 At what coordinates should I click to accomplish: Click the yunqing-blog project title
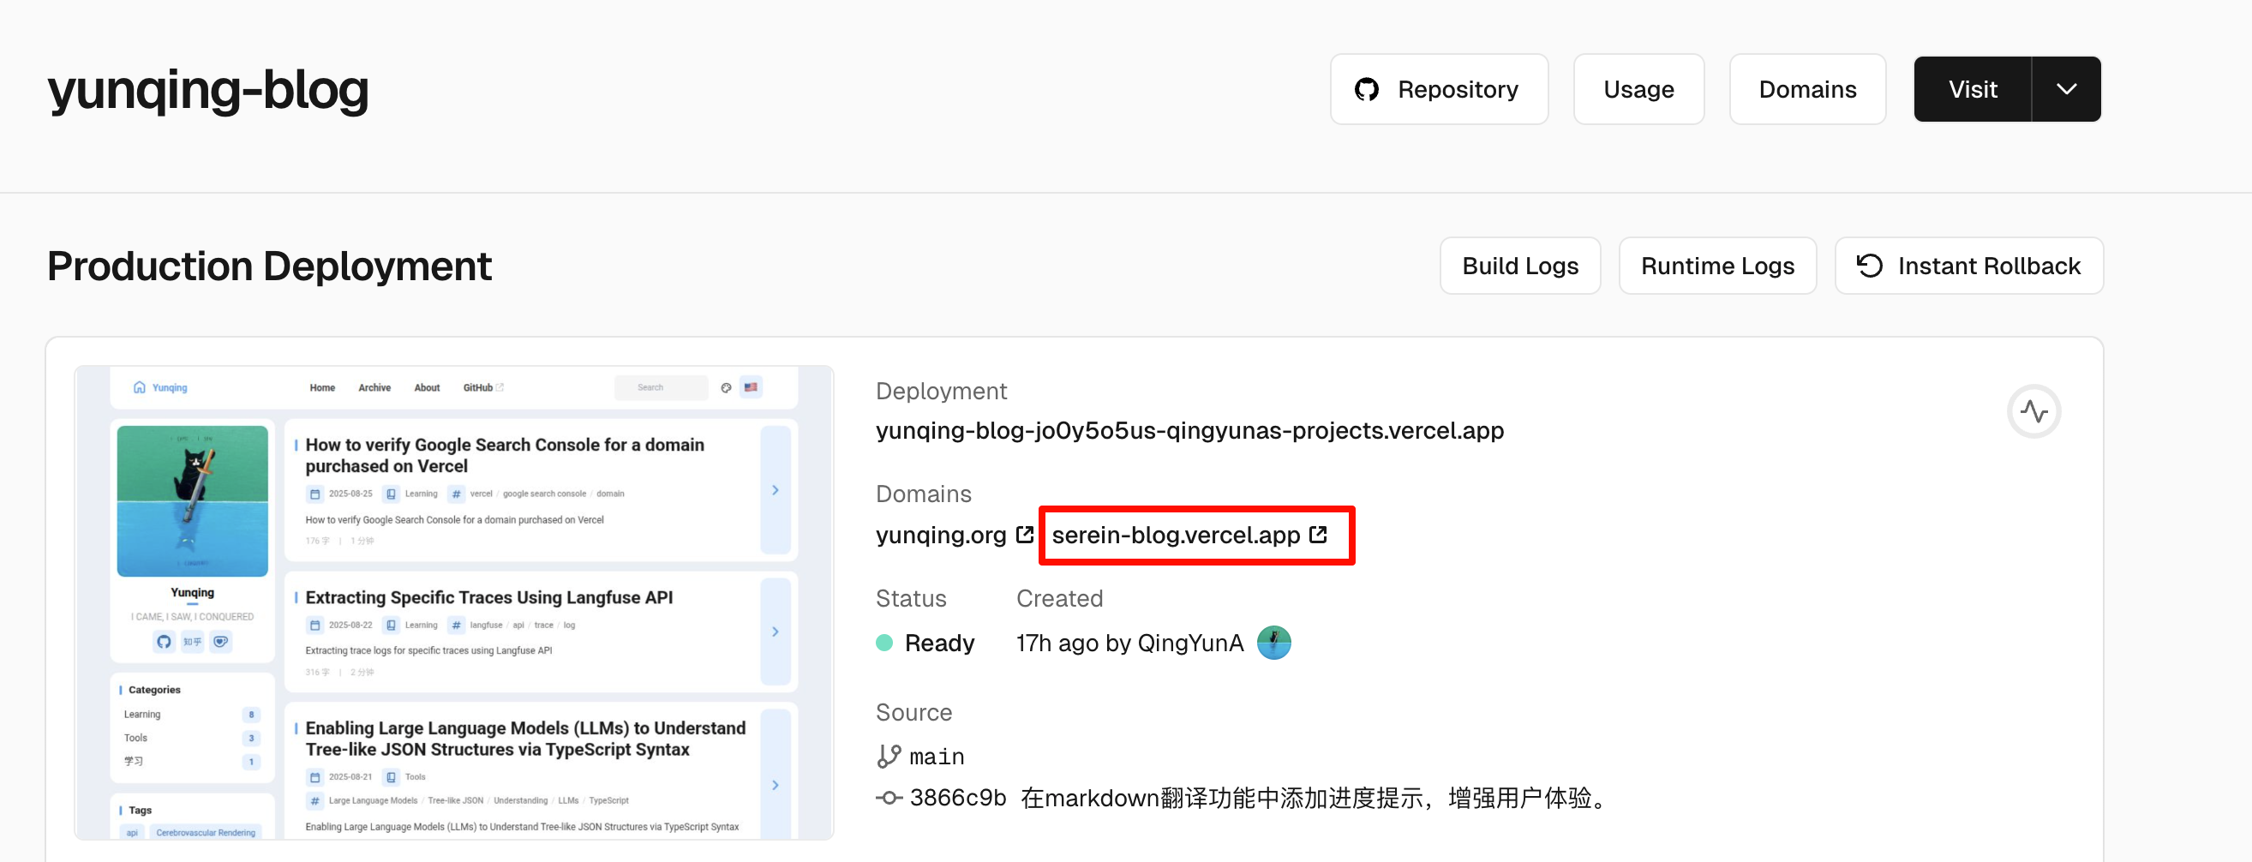pyautogui.click(x=208, y=91)
